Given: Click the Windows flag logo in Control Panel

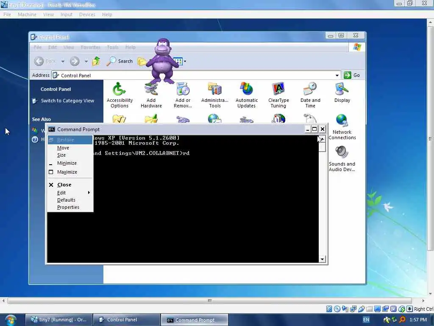Looking at the screenshot, I should [357, 47].
